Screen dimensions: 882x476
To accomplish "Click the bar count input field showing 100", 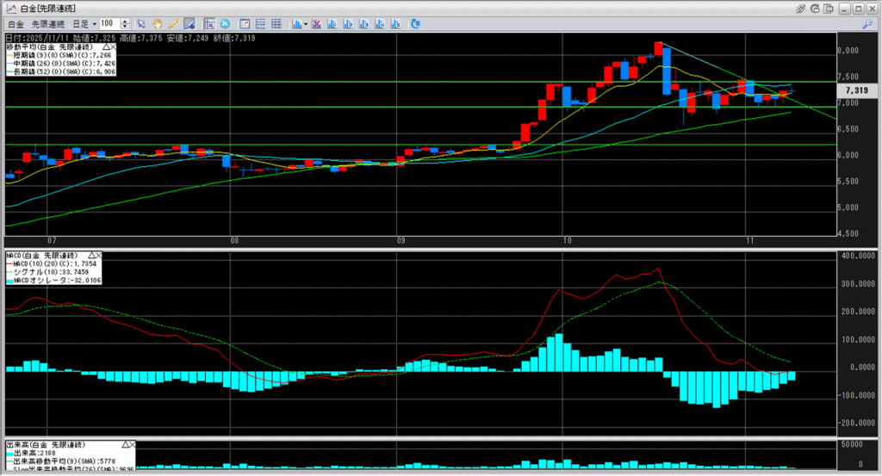I will click(x=109, y=23).
